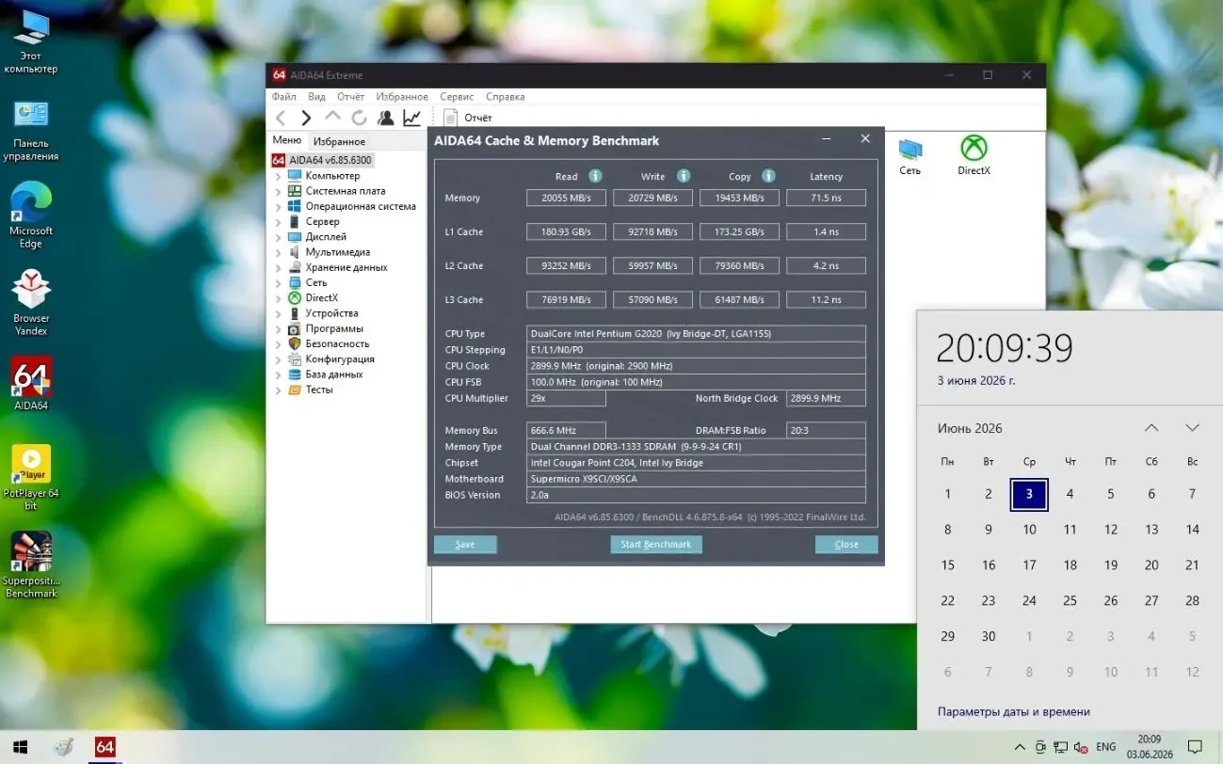
Task: Click the Отчёт report toolbar button
Action: (x=468, y=118)
